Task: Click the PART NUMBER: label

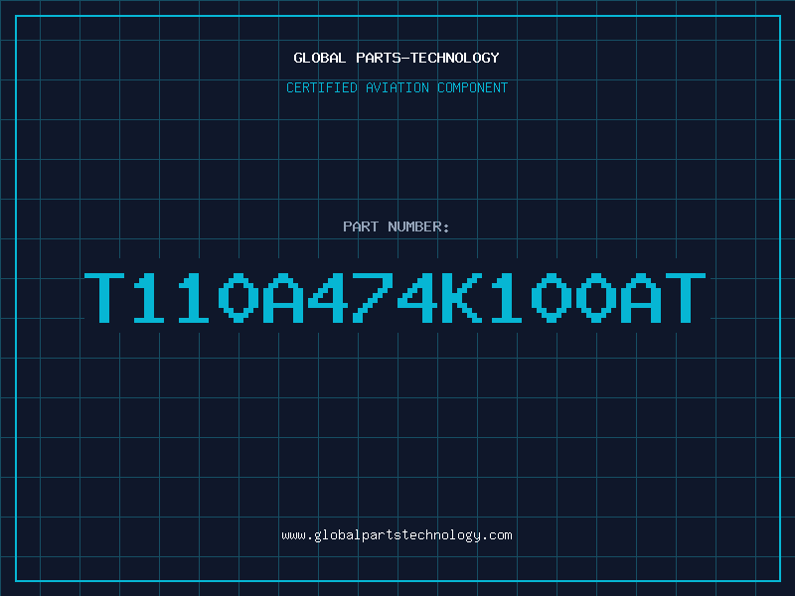Action: pos(397,226)
